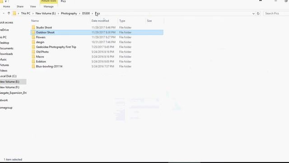Select the Outdoor Shoot folder name
Screen dimensions: 289x163
pos(45,32)
